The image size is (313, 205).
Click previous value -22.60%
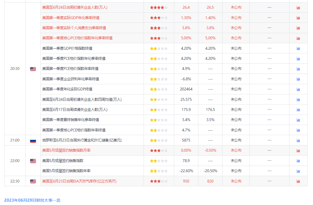pos(186,171)
